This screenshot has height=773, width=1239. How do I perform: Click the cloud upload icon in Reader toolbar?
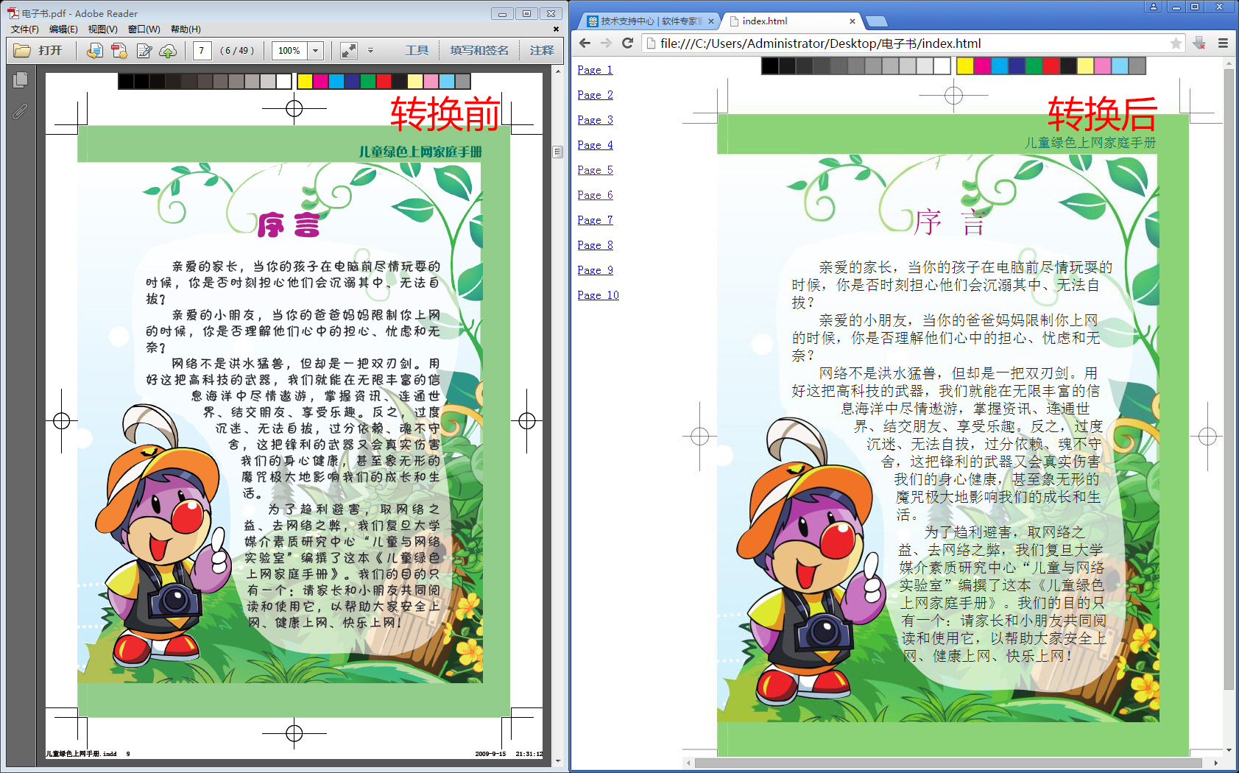point(168,50)
